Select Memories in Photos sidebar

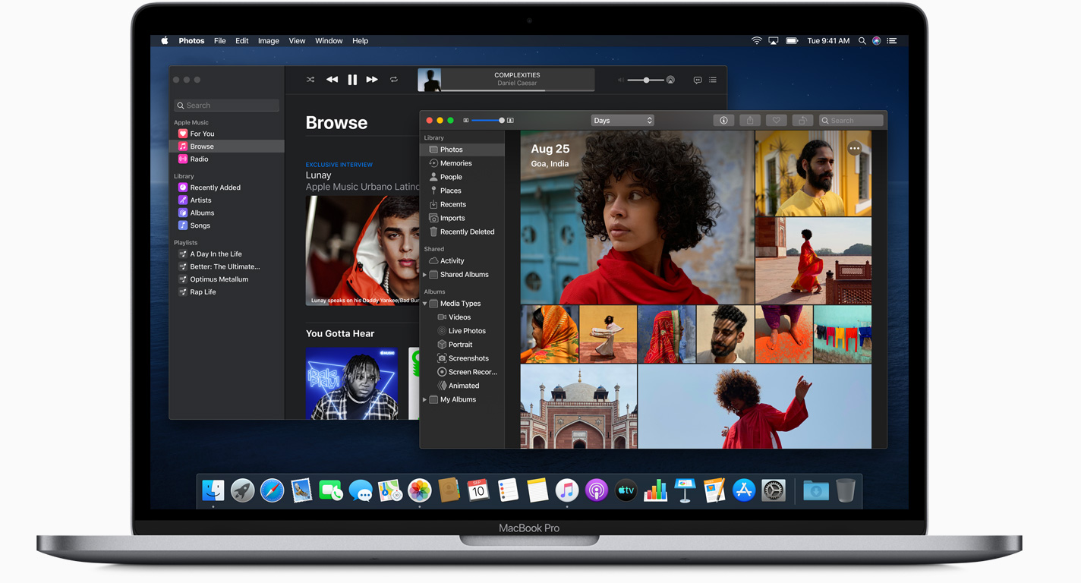coord(462,163)
